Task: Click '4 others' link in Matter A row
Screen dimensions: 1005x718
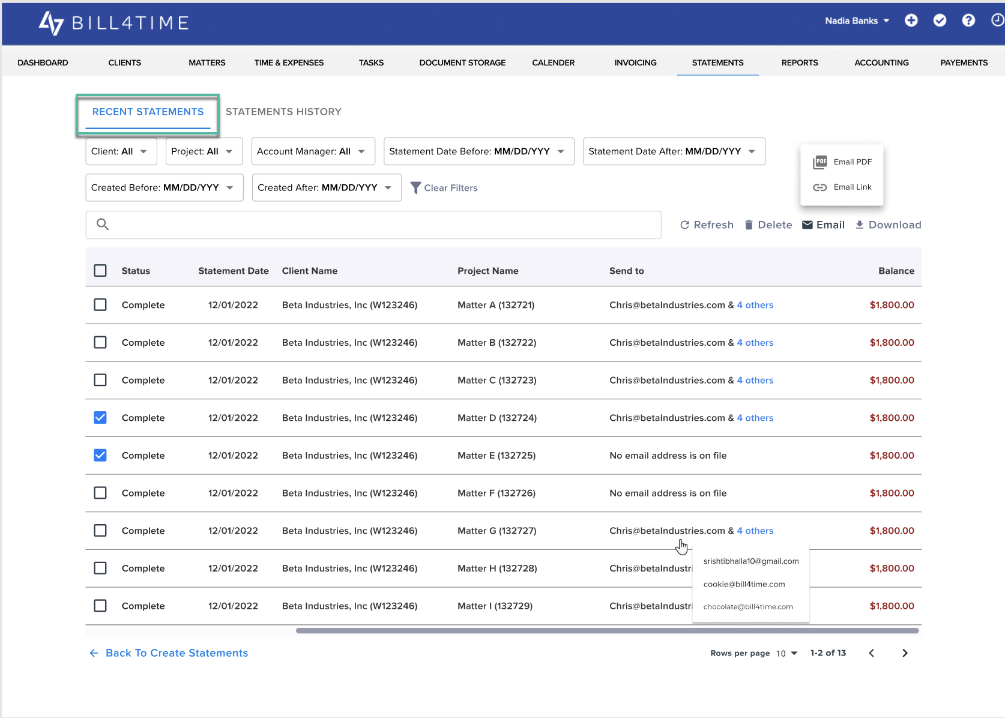Action: click(x=755, y=305)
